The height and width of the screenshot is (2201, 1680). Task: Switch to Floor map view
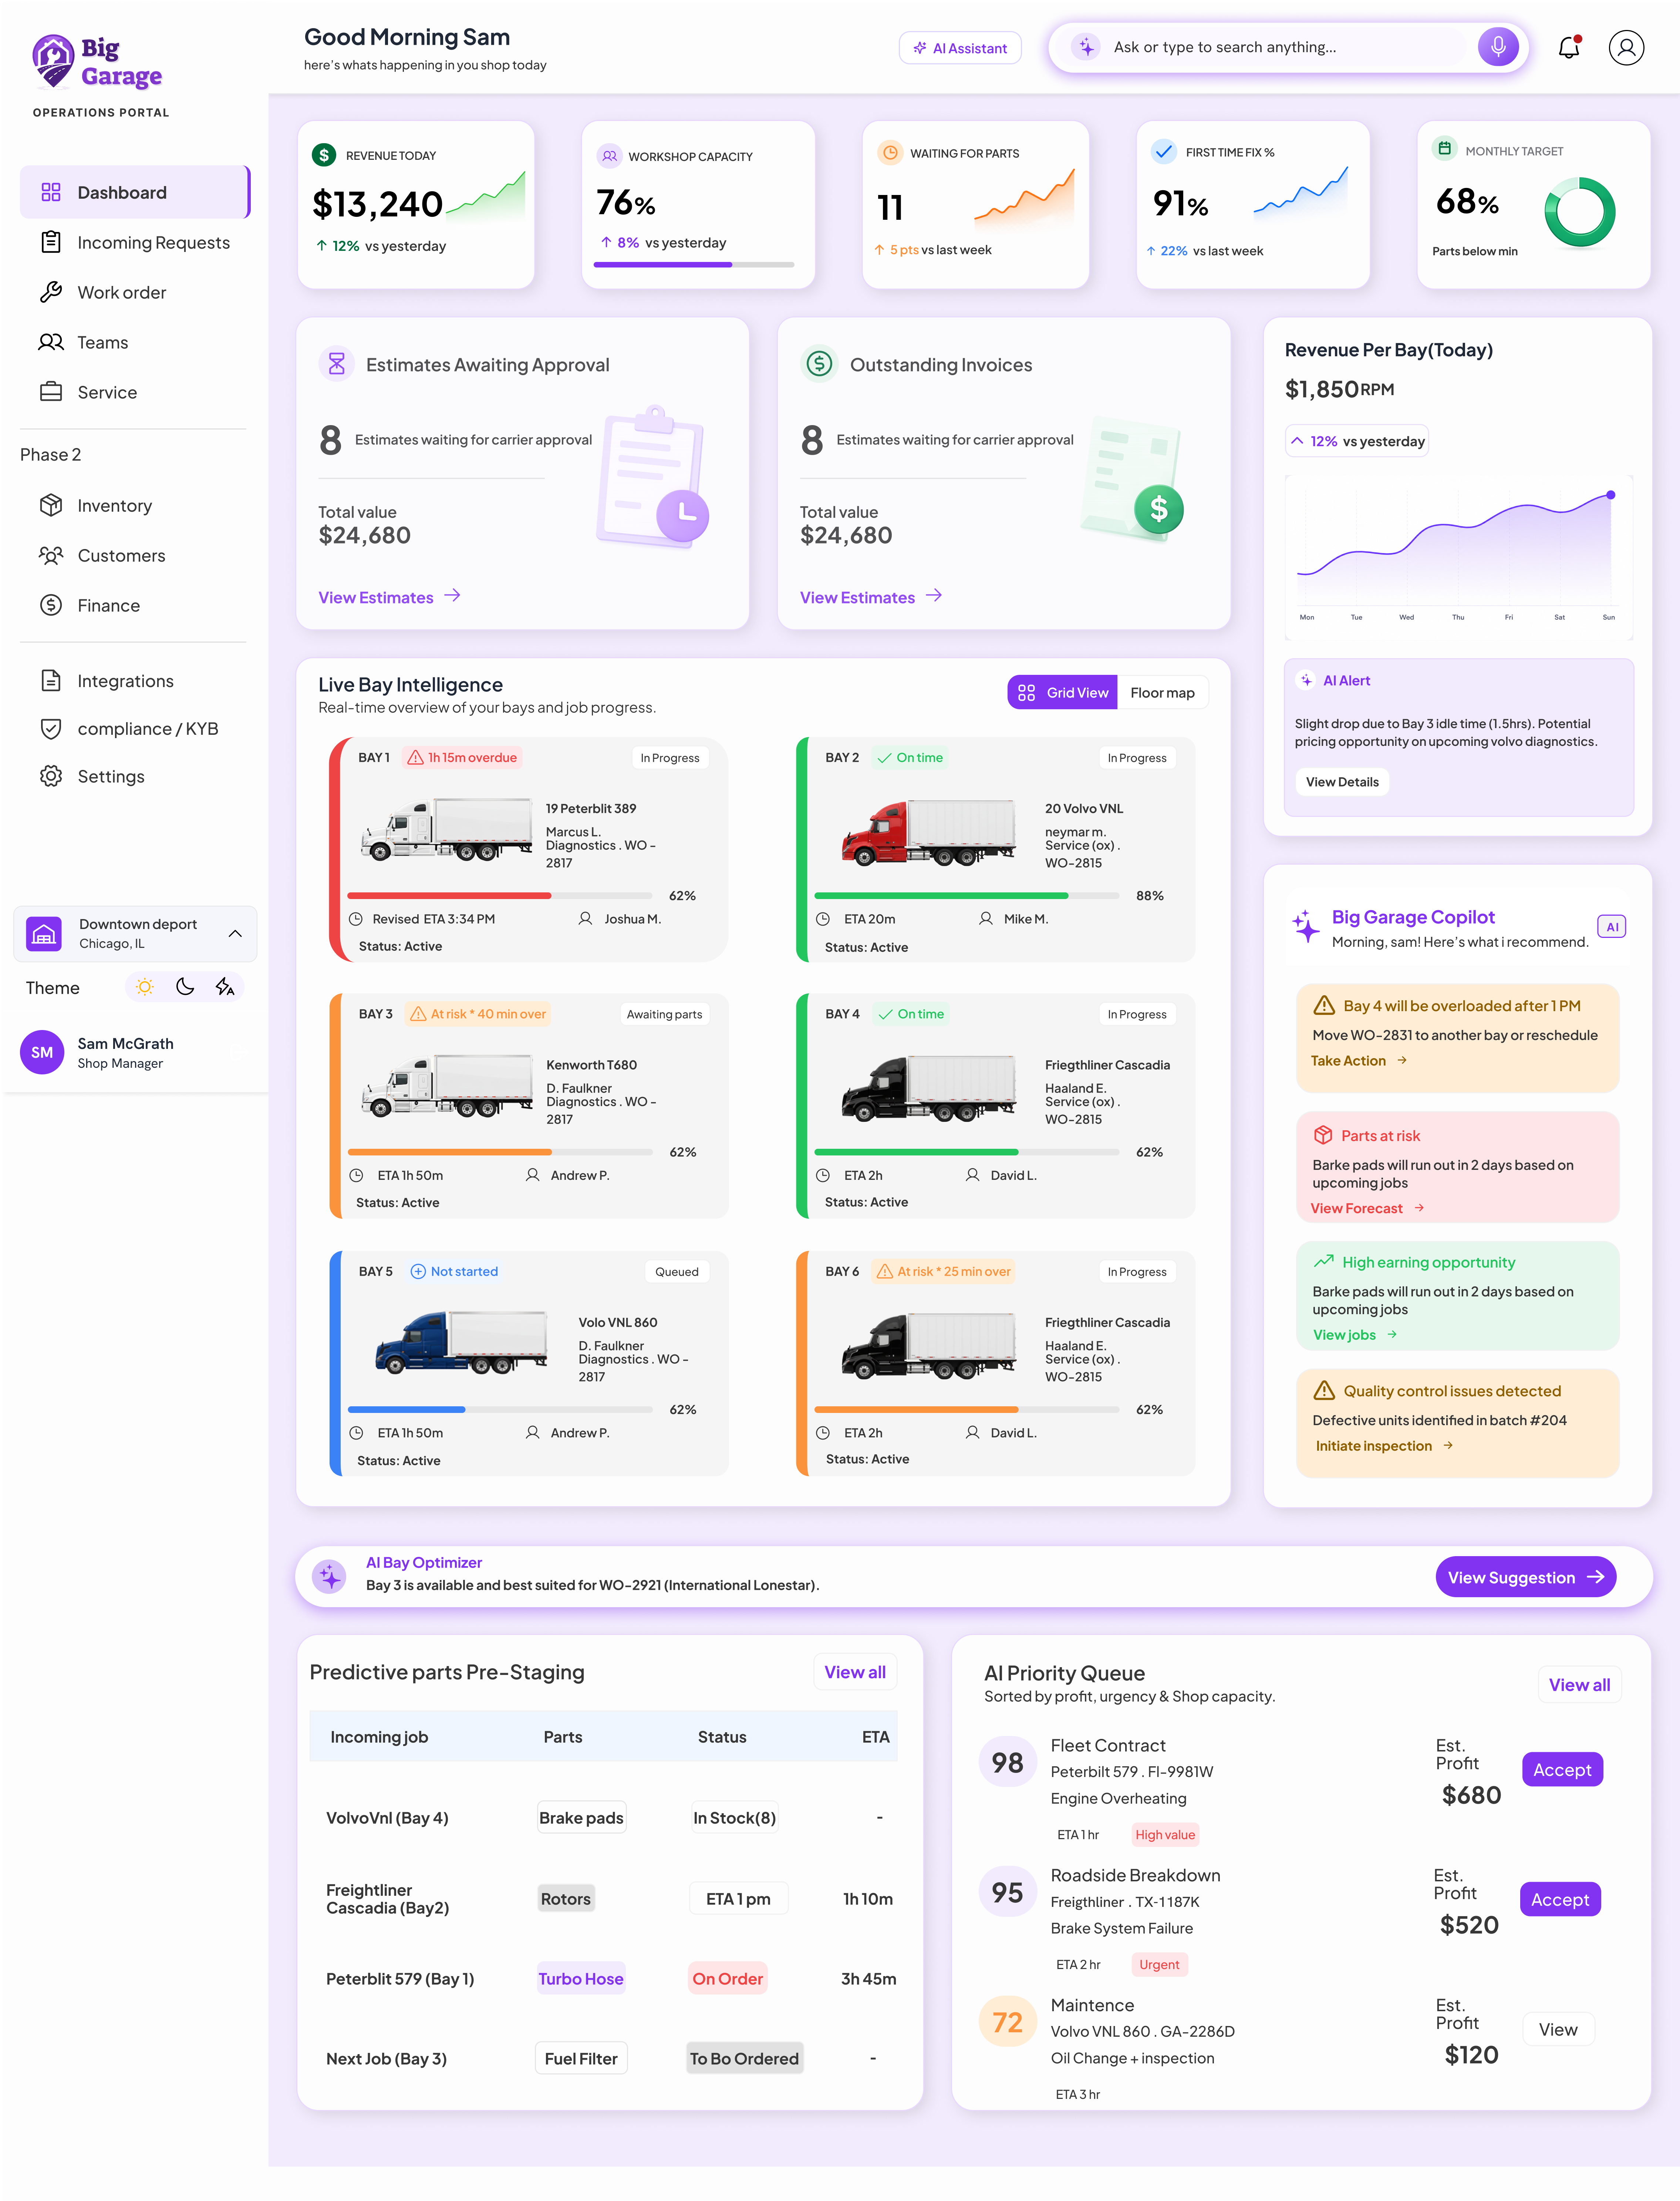pos(1162,692)
